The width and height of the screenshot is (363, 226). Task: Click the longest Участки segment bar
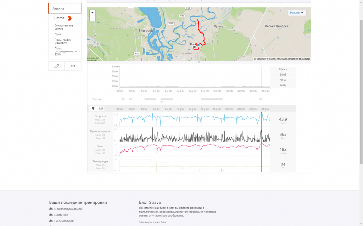[x=212, y=99]
